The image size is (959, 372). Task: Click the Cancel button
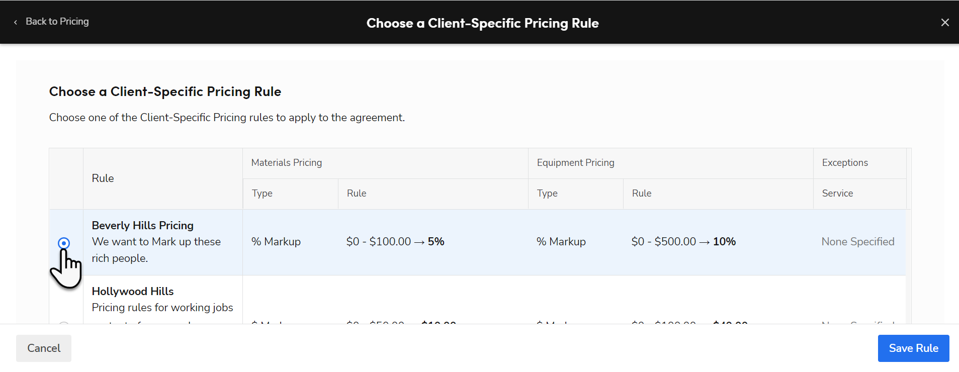pyautogui.click(x=44, y=348)
